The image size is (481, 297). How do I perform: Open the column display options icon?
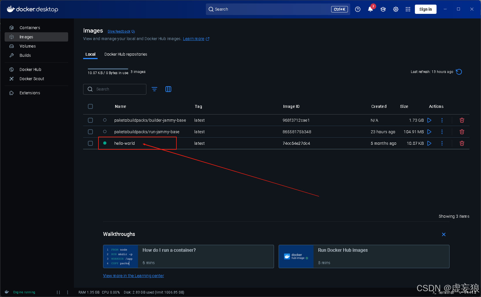click(x=168, y=89)
